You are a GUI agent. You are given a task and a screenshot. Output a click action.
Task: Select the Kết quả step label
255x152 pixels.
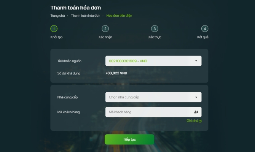(202, 37)
